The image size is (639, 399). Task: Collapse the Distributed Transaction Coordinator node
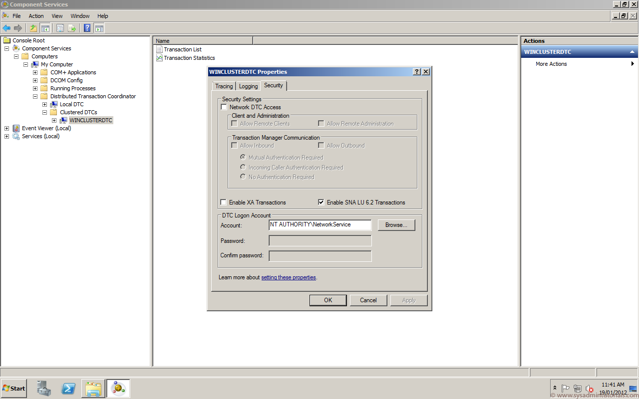(x=34, y=96)
